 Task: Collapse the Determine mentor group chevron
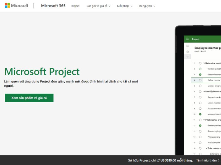[x=204, y=63]
